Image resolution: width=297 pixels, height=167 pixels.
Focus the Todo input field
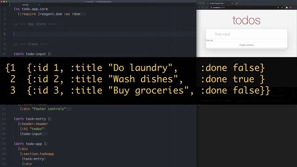(246, 34)
